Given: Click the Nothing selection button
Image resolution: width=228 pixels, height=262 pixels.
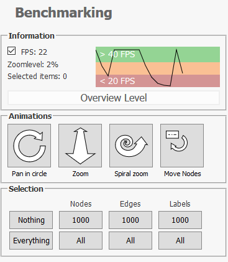Looking at the screenshot, I should 31,220.
